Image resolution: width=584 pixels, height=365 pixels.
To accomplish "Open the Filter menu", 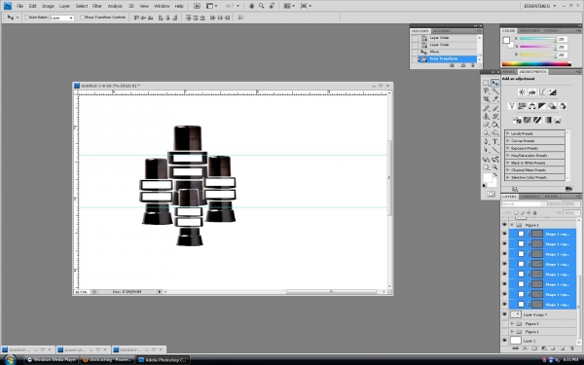I will (x=97, y=6).
